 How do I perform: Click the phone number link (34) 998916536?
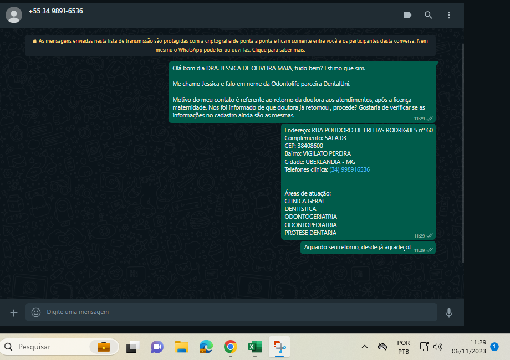pyautogui.click(x=349, y=169)
